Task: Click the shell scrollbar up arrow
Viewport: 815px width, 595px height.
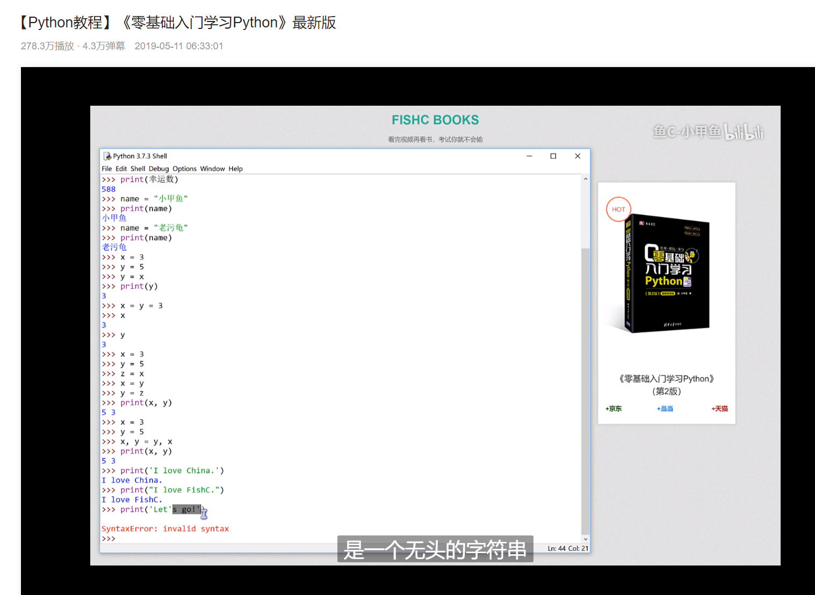Action: [586, 179]
